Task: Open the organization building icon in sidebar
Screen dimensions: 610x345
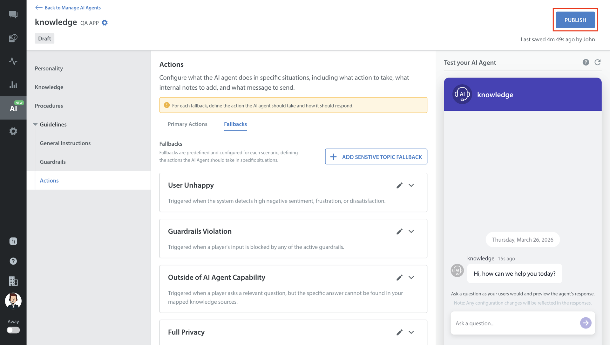Action: pyautogui.click(x=13, y=281)
